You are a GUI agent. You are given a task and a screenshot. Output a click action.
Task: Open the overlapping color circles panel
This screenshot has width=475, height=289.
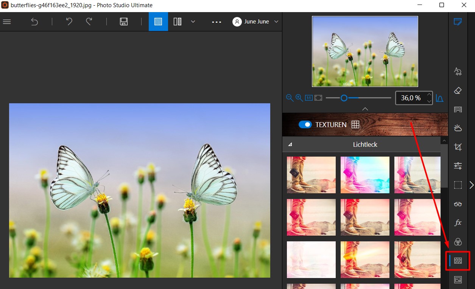click(x=458, y=242)
